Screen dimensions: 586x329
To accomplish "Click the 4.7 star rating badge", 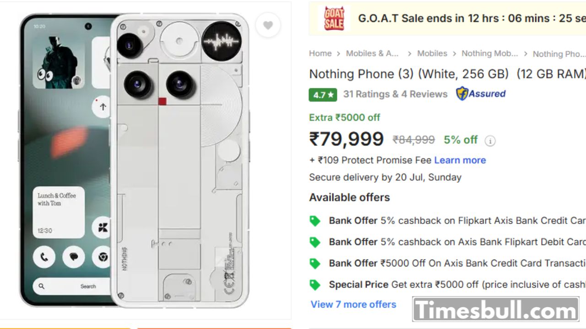I will click(x=323, y=95).
